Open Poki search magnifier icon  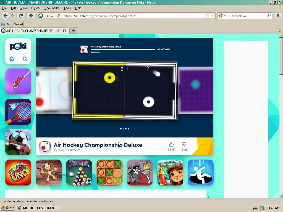coord(25,59)
